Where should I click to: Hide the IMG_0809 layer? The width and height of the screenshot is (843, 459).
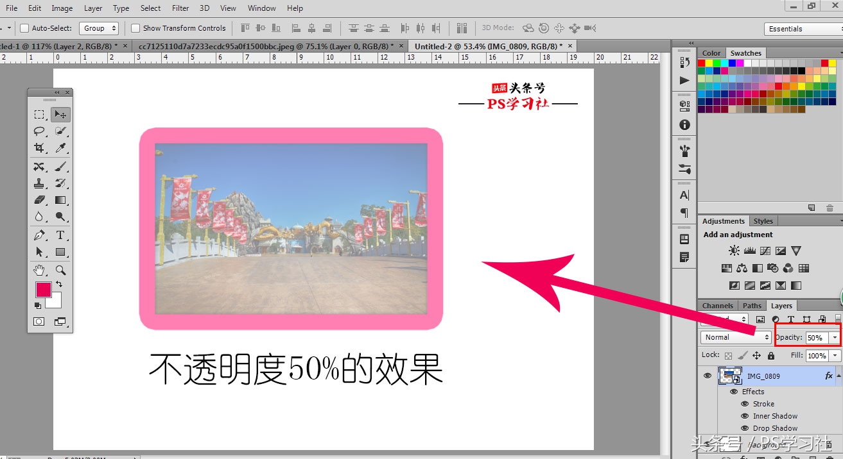click(x=707, y=376)
